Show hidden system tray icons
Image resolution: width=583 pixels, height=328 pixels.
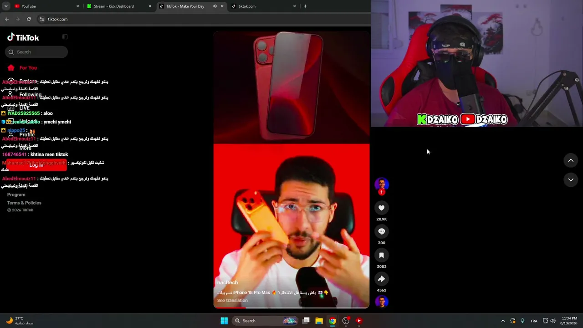point(503,321)
